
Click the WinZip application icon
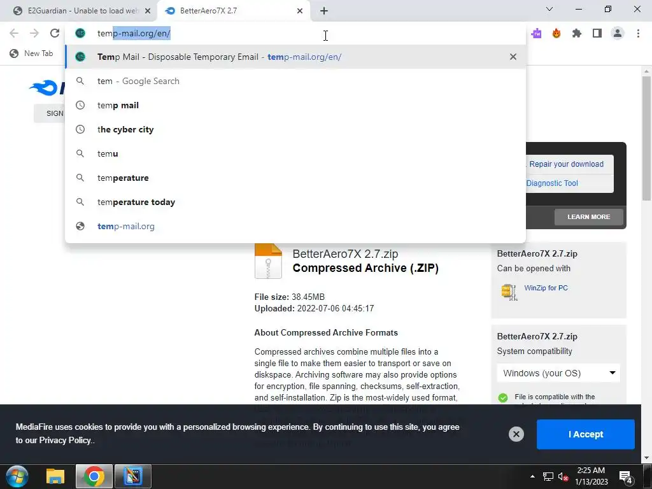click(509, 292)
